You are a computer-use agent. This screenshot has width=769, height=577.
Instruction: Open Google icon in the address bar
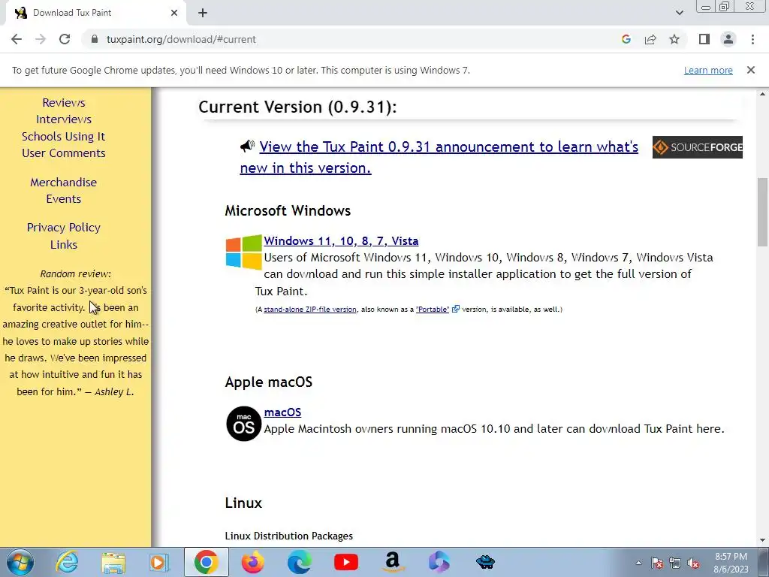626,39
